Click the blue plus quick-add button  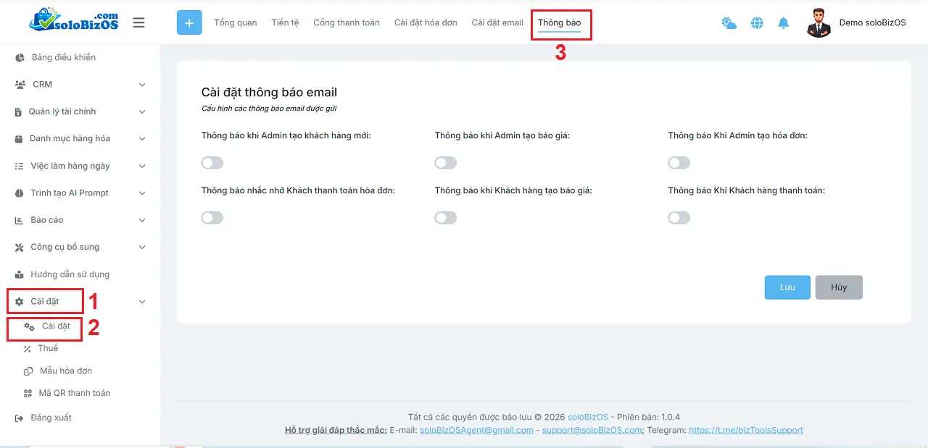(x=189, y=22)
